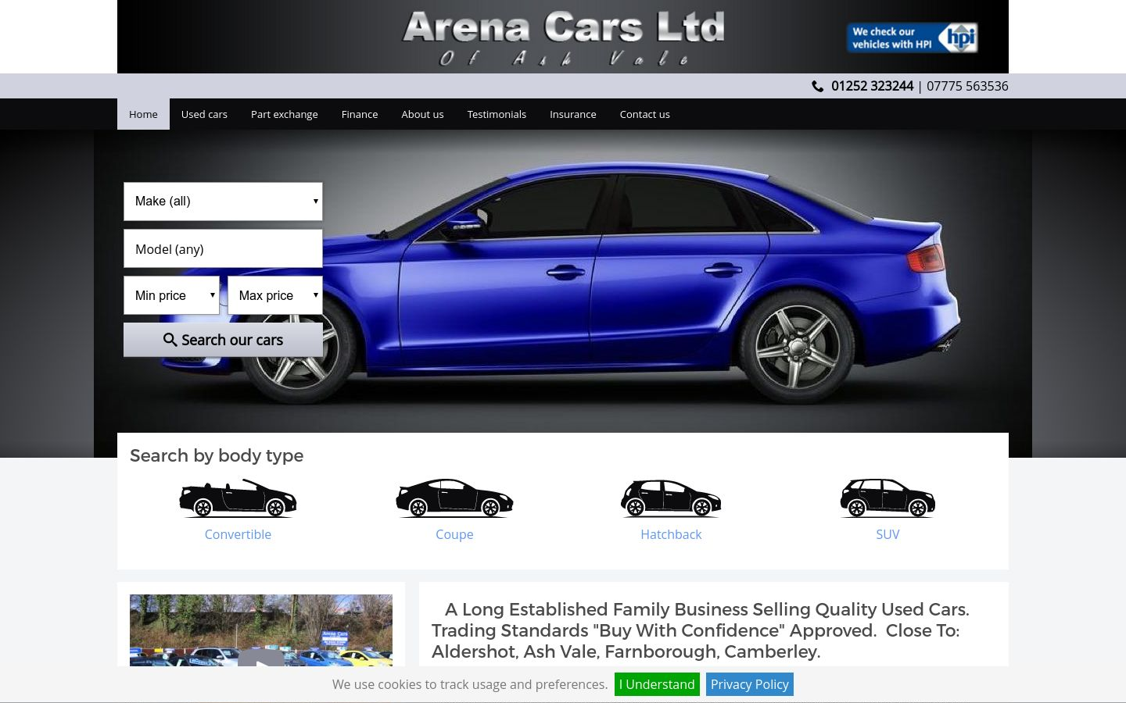Viewport: 1126px width, 703px height.
Task: Click the telephone handset icon
Action: (818, 87)
